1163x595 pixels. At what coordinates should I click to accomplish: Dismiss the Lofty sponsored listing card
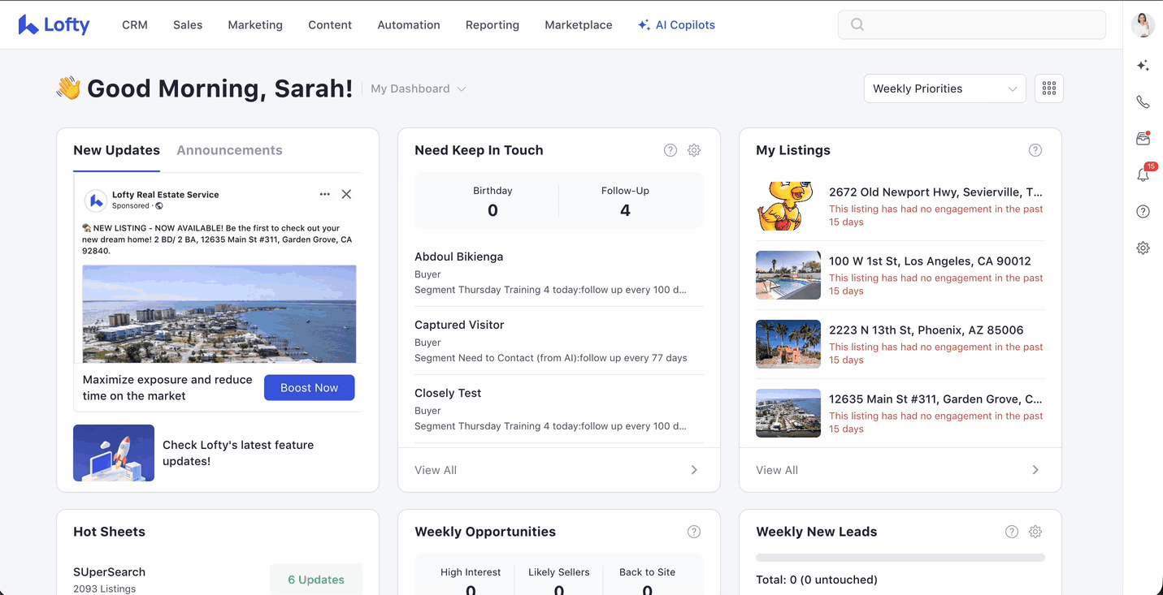[x=346, y=195]
